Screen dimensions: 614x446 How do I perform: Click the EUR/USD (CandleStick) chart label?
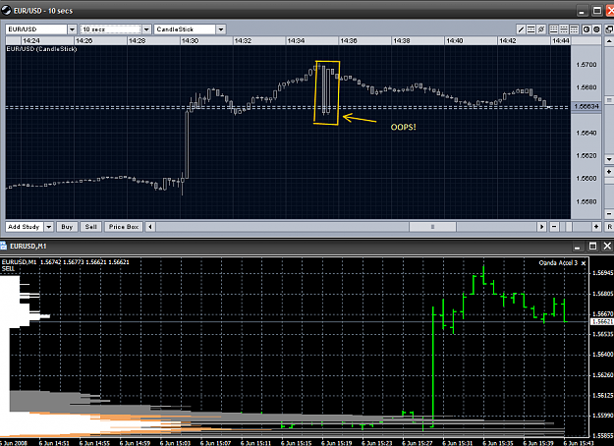click(x=41, y=49)
